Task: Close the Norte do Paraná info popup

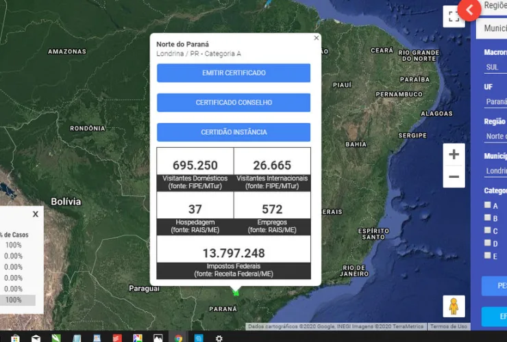Action: point(317,38)
